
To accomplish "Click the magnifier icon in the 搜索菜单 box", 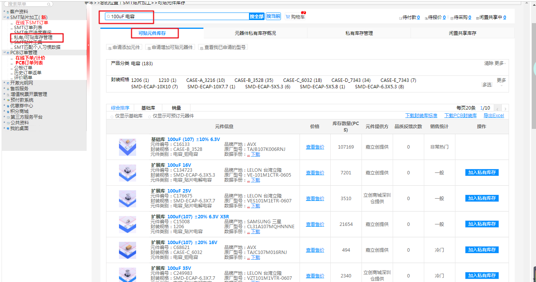I will [49, 4].
